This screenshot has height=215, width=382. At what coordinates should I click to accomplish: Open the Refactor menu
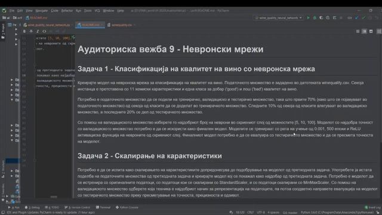(67, 11)
